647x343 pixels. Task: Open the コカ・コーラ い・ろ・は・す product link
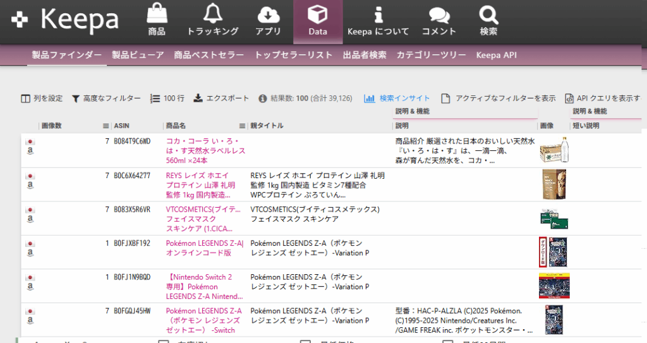pyautogui.click(x=205, y=150)
